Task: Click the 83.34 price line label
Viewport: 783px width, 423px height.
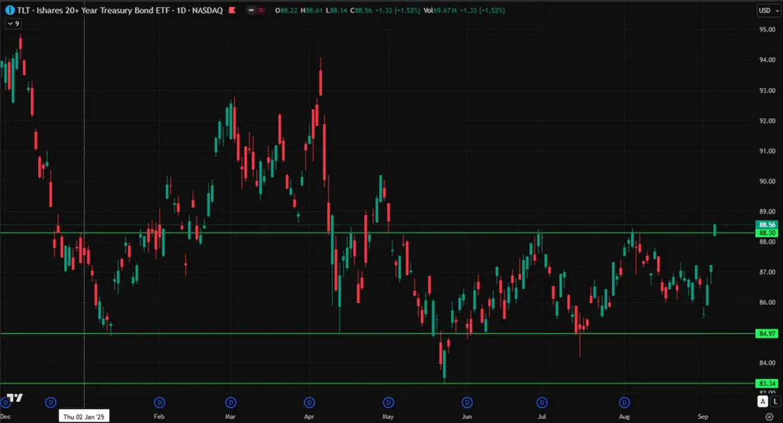Action: [x=767, y=384]
